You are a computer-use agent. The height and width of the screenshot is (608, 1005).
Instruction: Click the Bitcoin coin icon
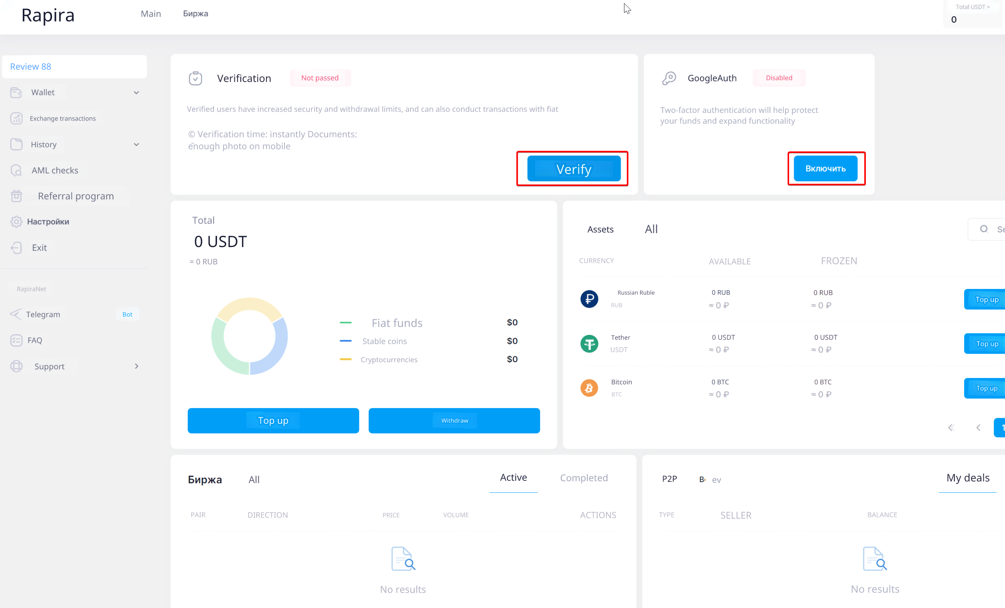[589, 388]
